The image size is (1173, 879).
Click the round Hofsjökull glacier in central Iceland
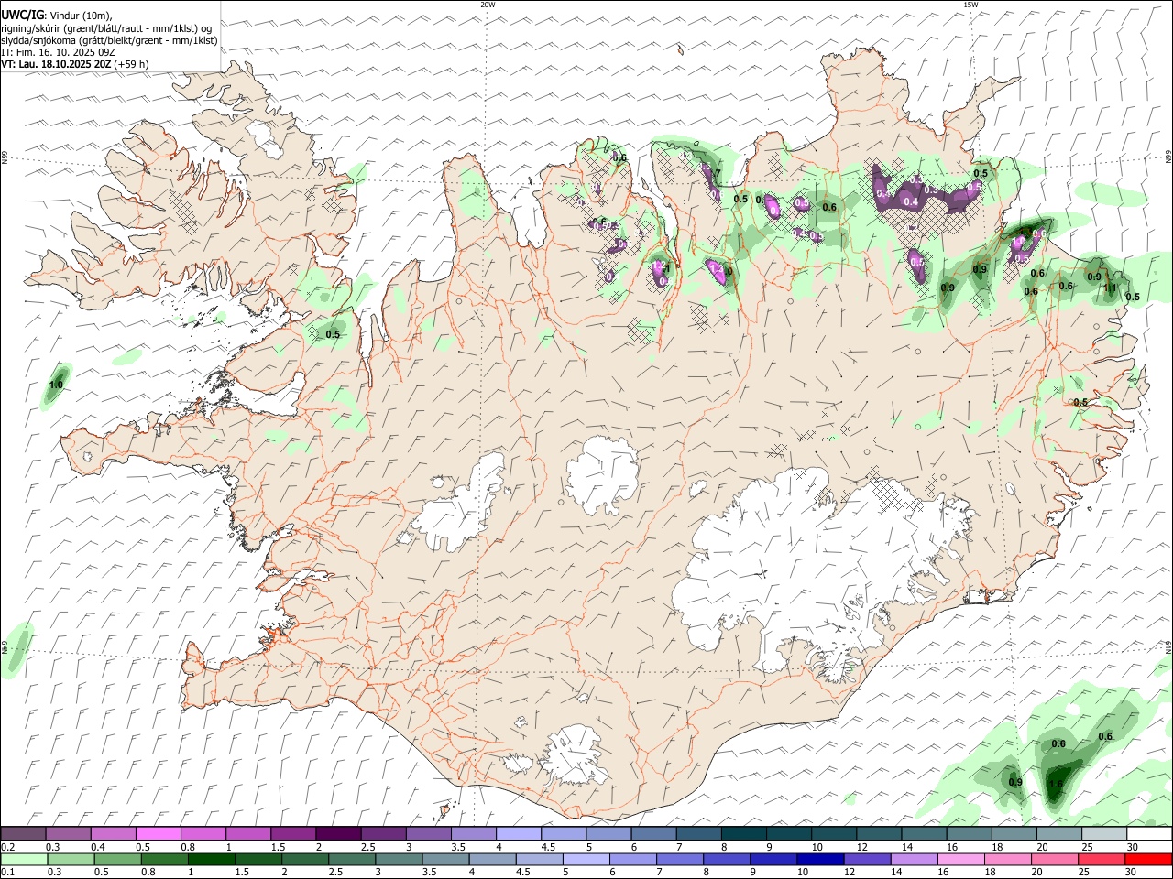[x=602, y=473]
